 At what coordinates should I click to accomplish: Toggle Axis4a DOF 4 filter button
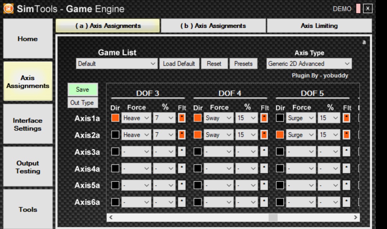tap(264, 168)
